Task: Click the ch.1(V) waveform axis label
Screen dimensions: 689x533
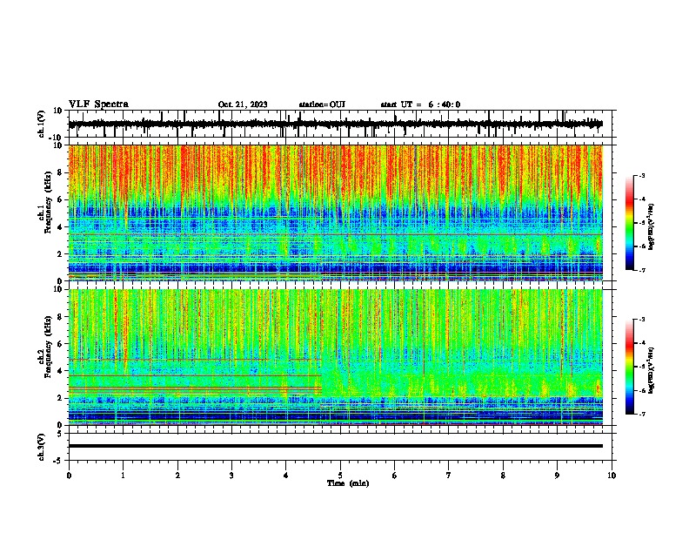Action: click(42, 124)
